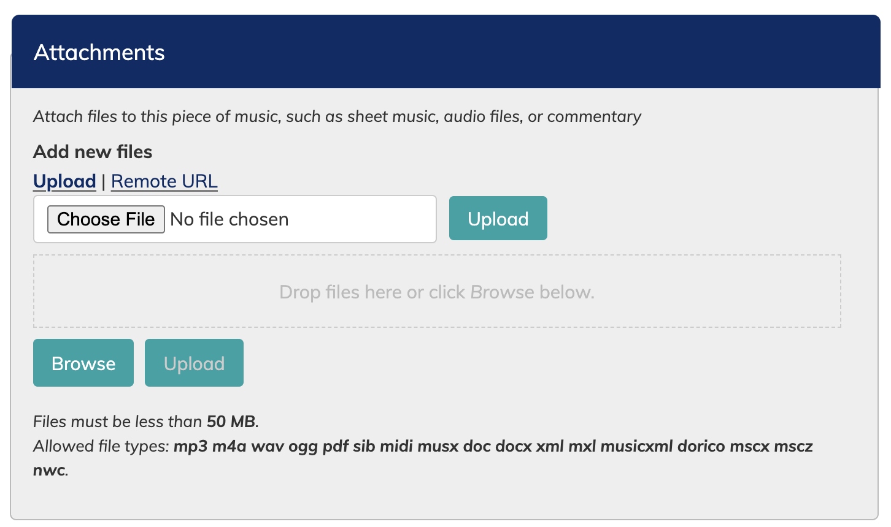
Task: Click the 'No file chosen' input area
Action: (x=295, y=219)
